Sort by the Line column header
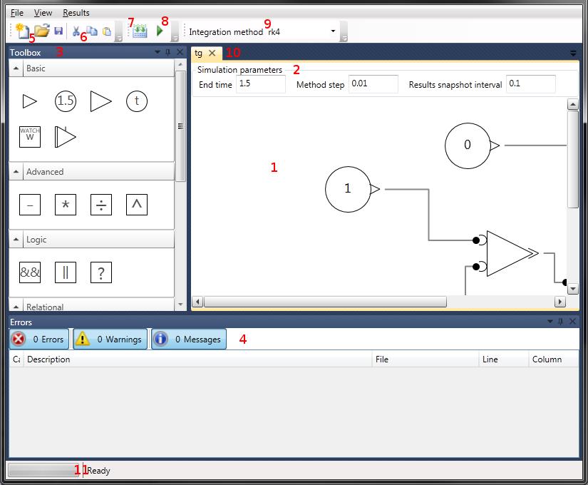This screenshot has width=588, height=485. [504, 359]
